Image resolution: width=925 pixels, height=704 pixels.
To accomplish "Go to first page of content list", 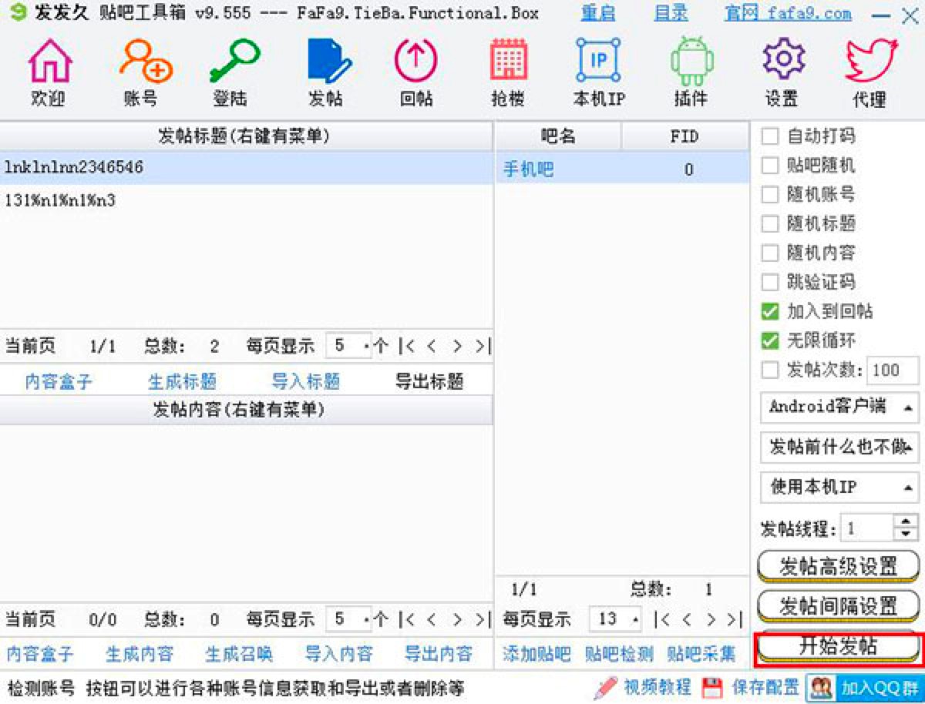I will (x=406, y=619).
